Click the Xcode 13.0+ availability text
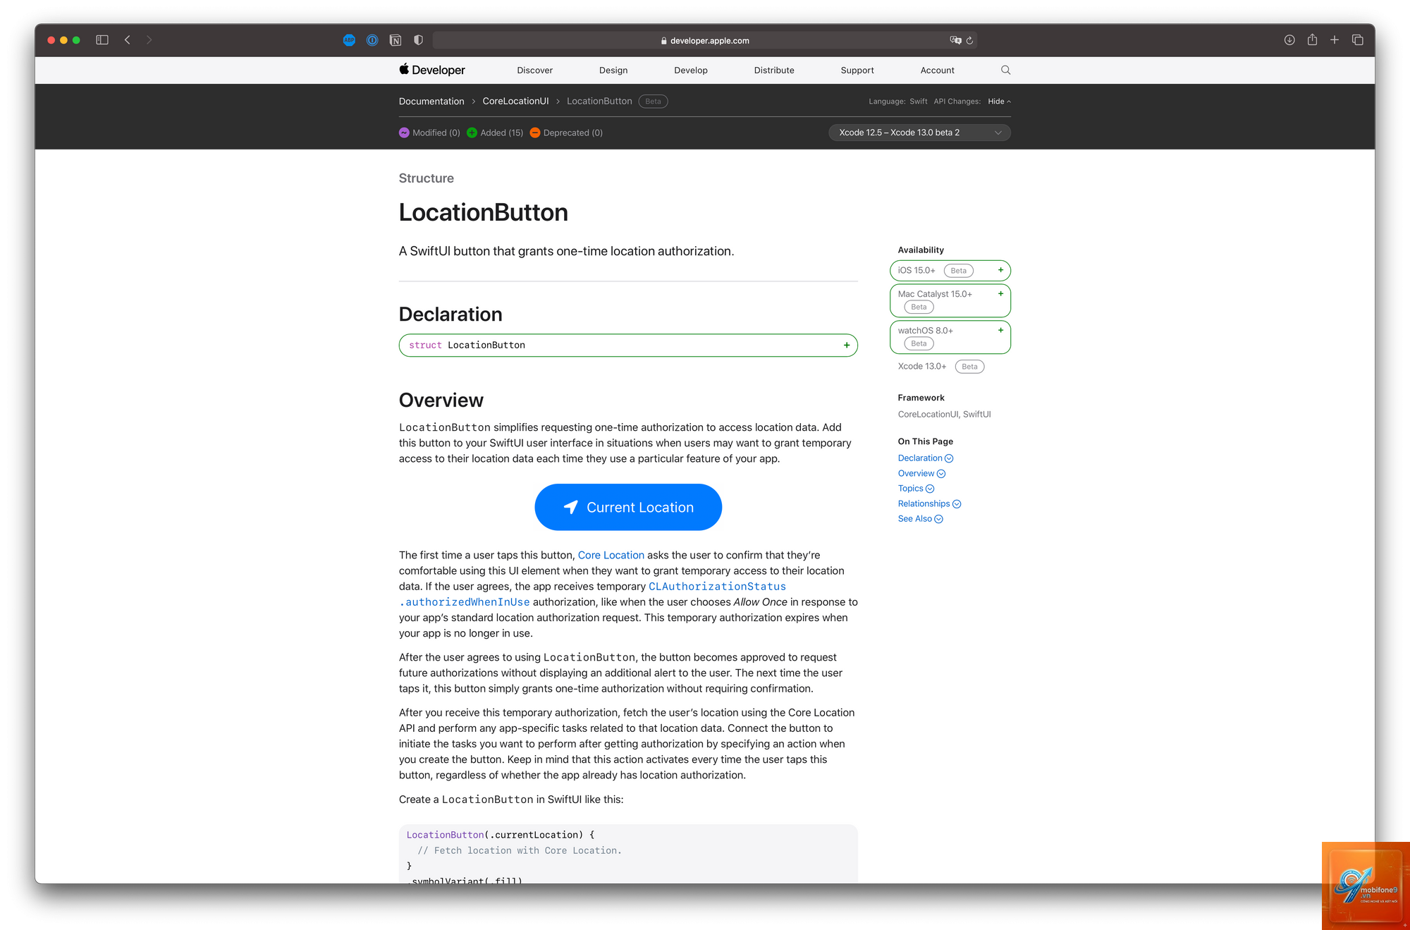The width and height of the screenshot is (1410, 930). point(922,367)
